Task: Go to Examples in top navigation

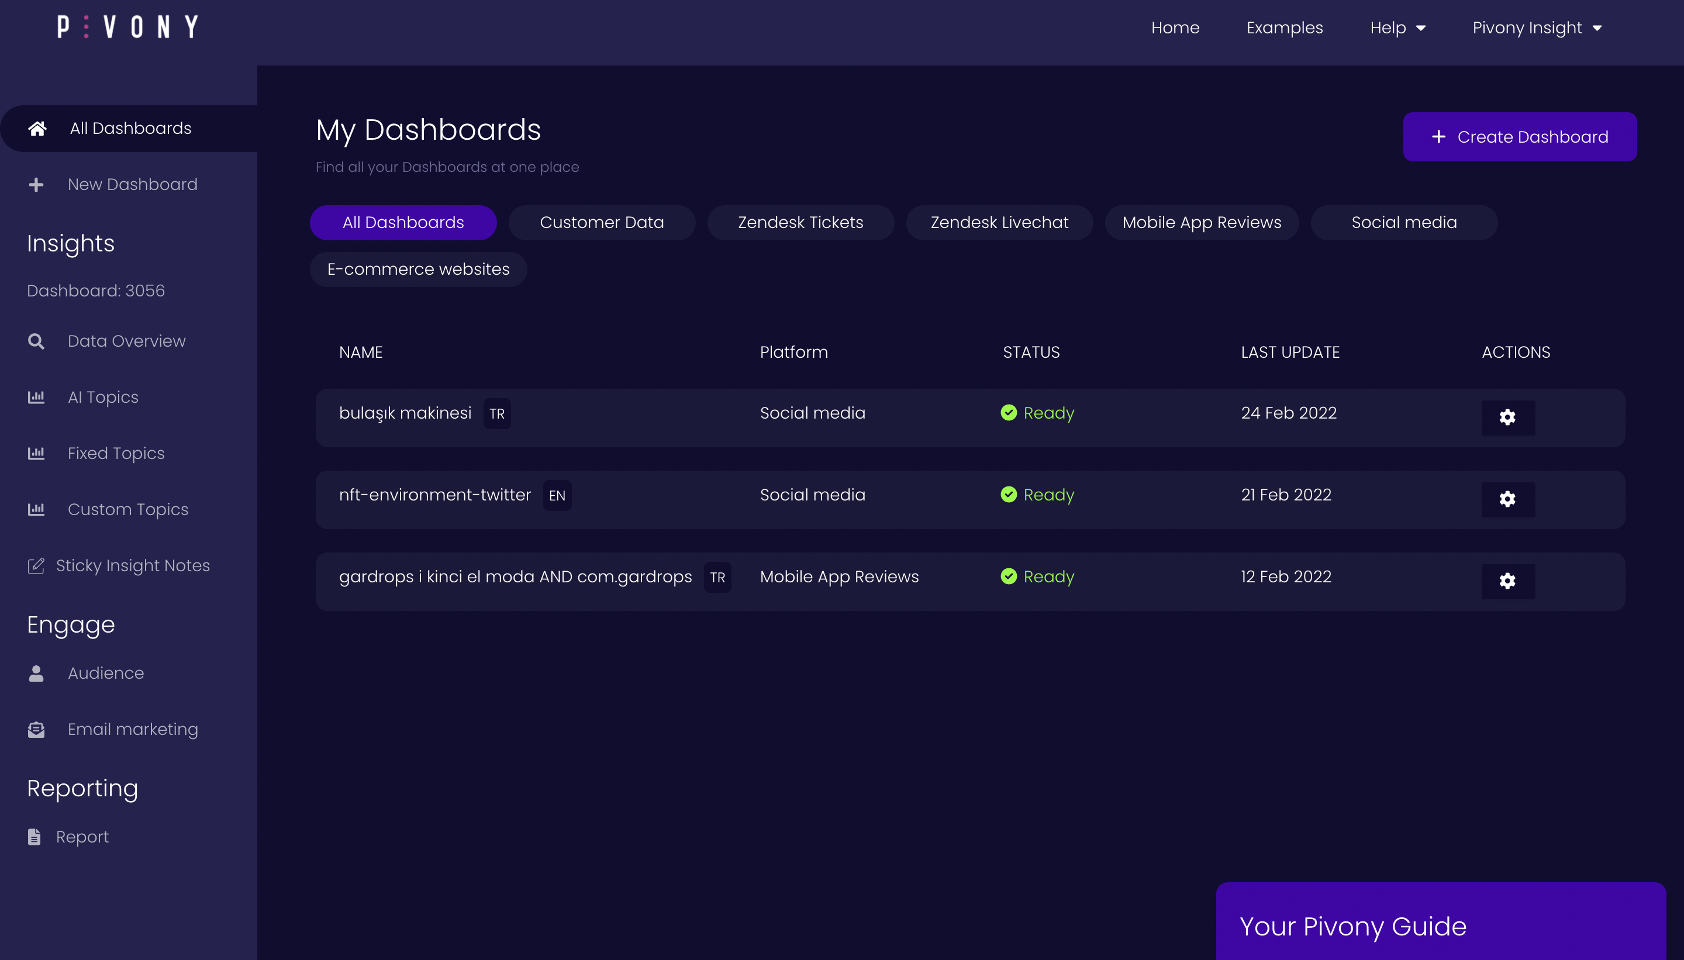Action: pyautogui.click(x=1284, y=27)
